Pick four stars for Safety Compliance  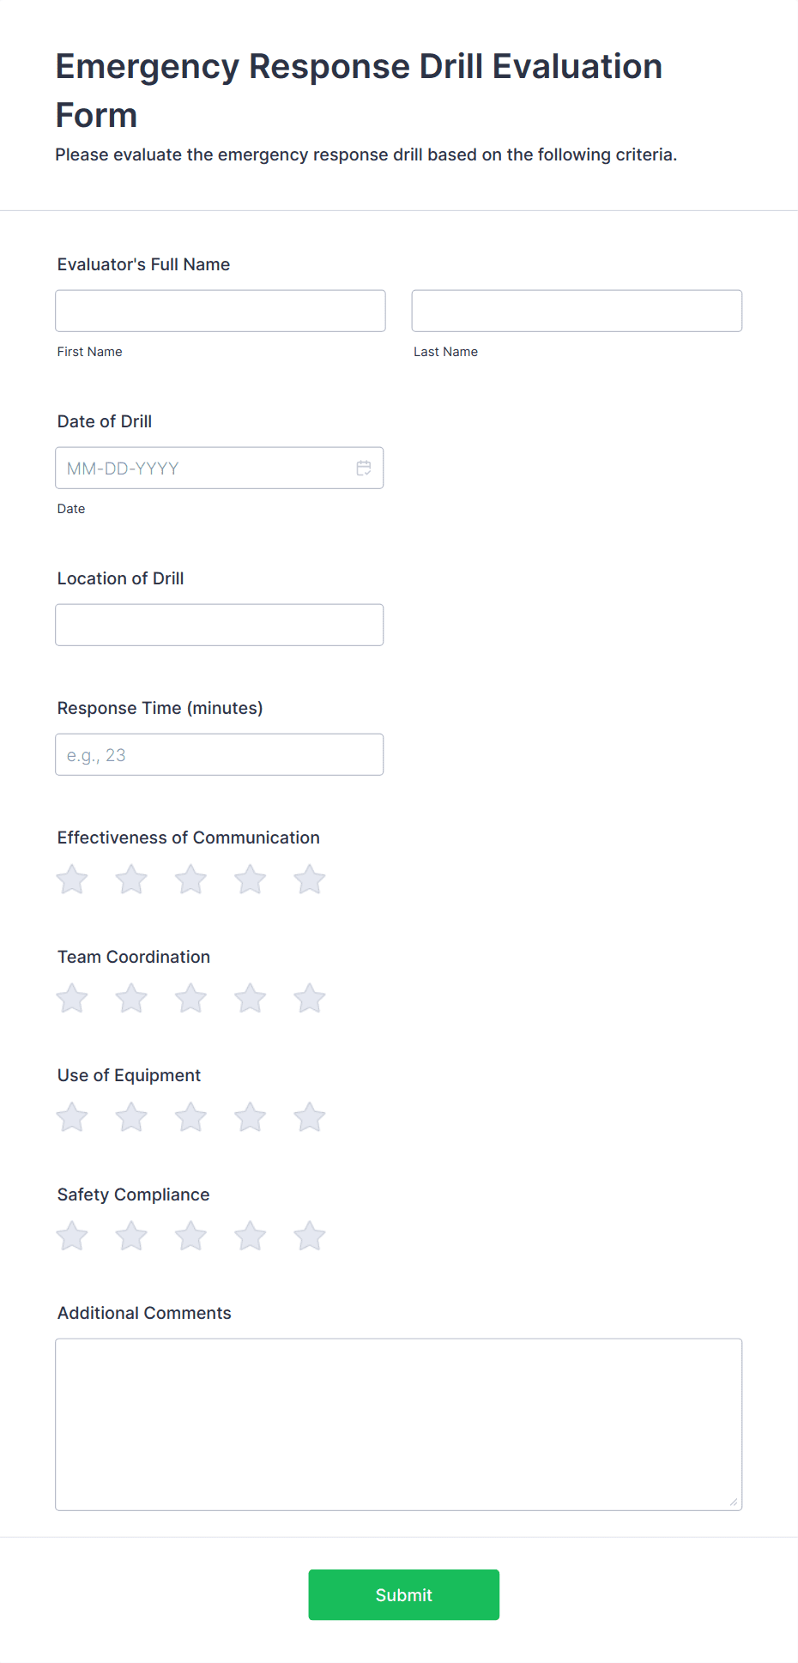pos(251,1237)
